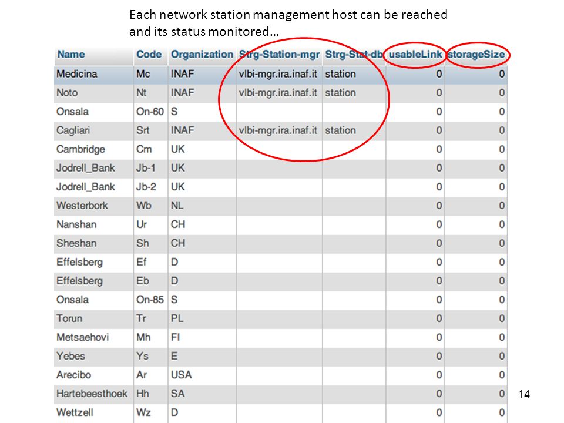Click the FI organization cell

(175, 337)
